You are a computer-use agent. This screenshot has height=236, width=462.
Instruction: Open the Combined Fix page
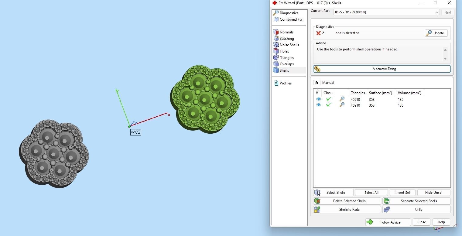coord(288,19)
